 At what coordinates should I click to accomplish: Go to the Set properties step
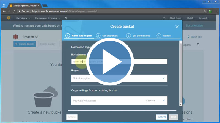tap(107, 36)
